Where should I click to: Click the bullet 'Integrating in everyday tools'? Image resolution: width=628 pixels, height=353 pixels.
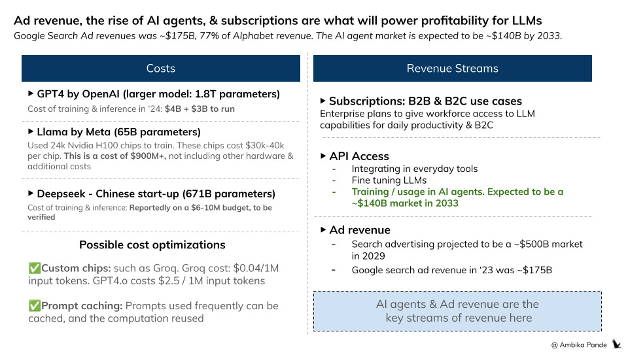(x=415, y=169)
